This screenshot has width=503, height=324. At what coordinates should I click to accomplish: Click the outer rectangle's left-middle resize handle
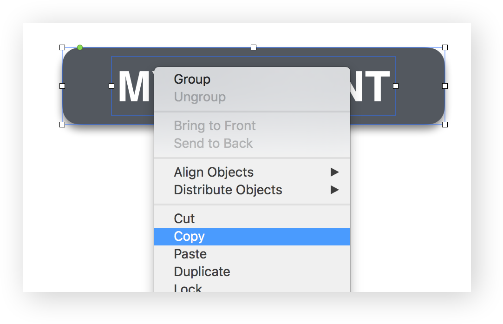(62, 86)
